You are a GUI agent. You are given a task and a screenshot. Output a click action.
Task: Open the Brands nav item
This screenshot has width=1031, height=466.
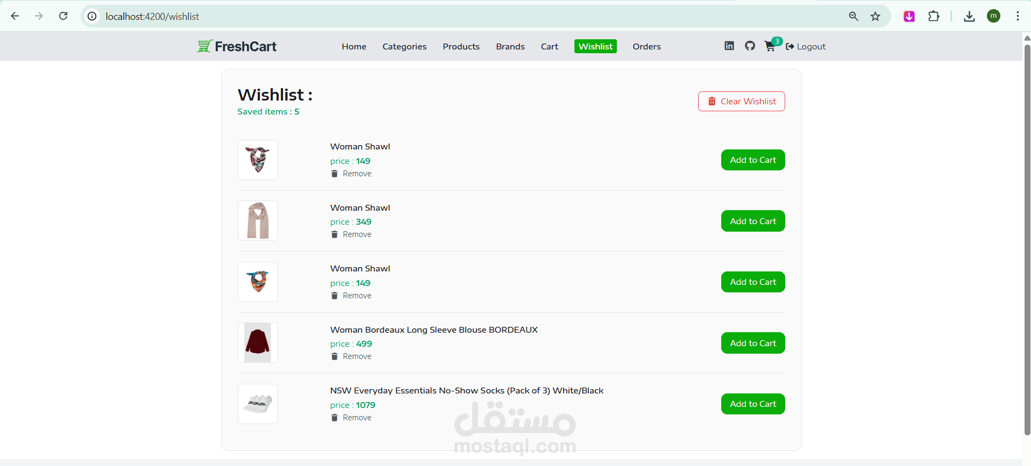510,46
